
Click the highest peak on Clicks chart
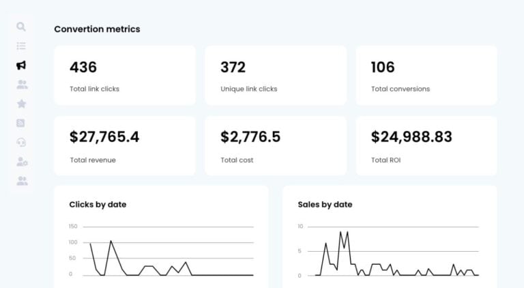click(x=111, y=240)
